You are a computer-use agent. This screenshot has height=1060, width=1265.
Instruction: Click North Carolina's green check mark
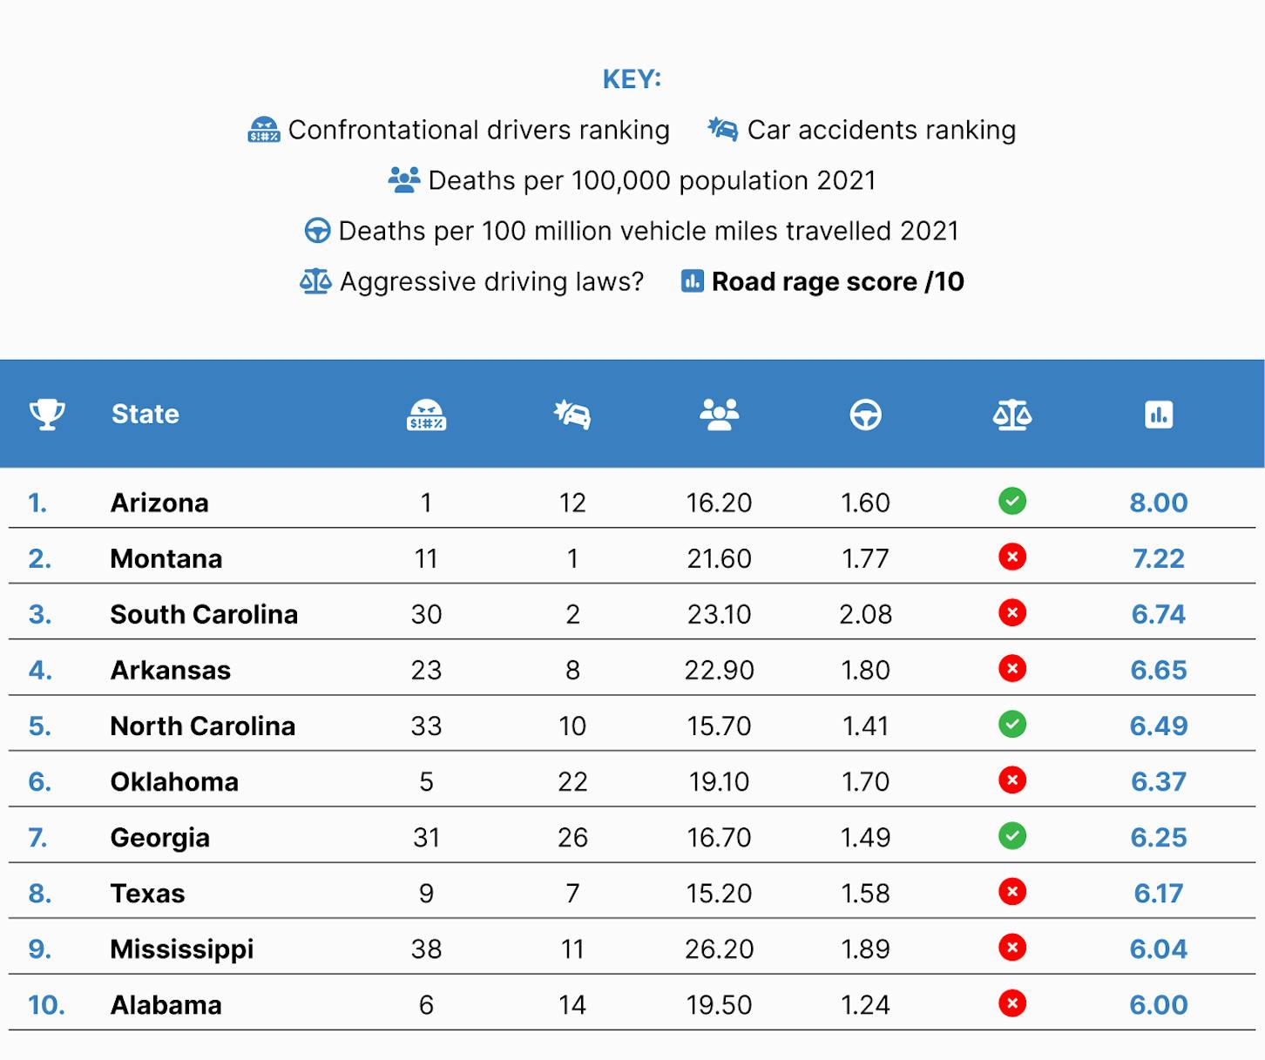tap(1012, 725)
